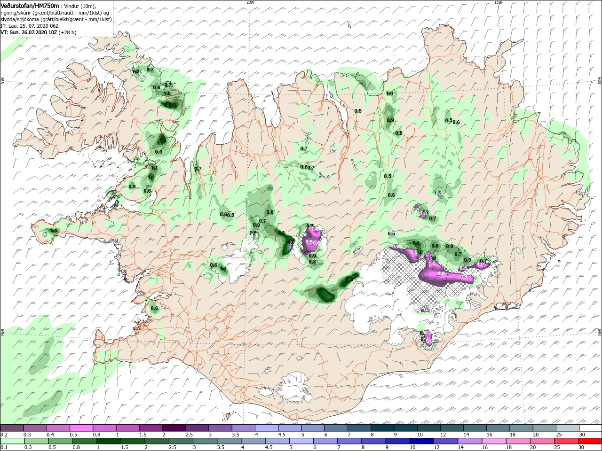Click the 2.3 precipitation value on the map

coord(349,280)
